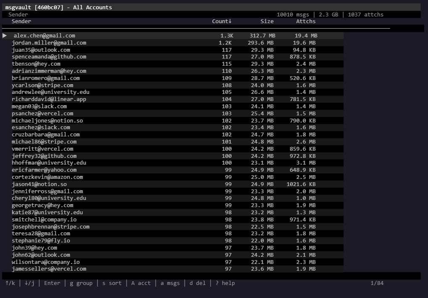
Task: Select sender katie87@university.edu
Action: [x=173, y=213]
